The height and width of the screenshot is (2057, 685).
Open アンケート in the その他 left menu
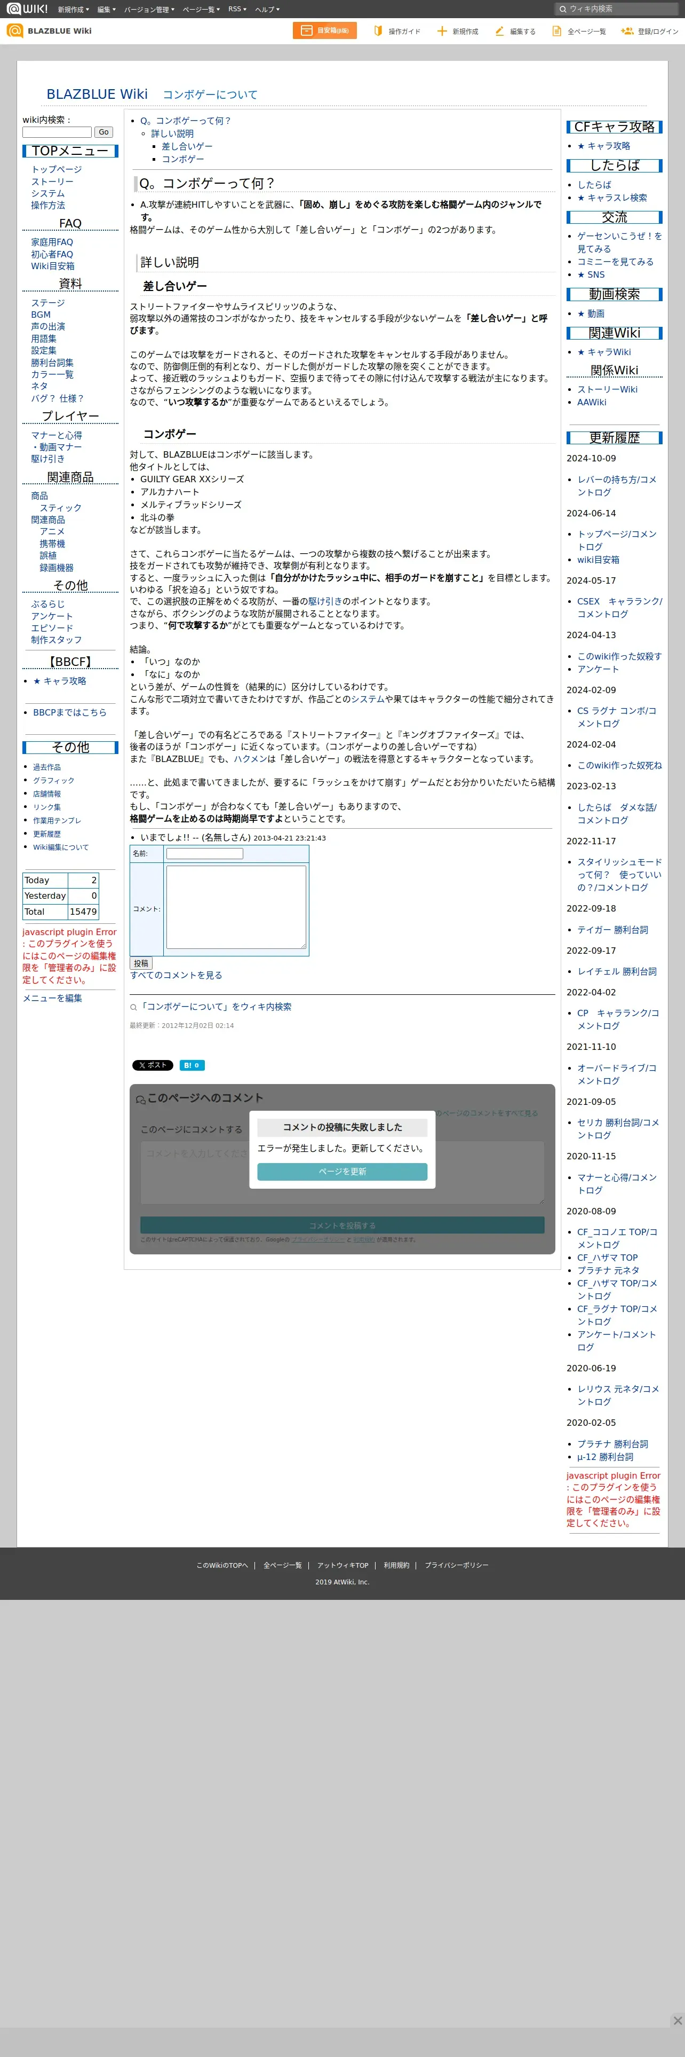point(52,616)
